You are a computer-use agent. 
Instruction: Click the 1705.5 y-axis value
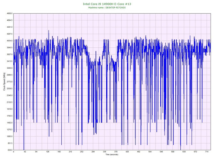[10, 116]
